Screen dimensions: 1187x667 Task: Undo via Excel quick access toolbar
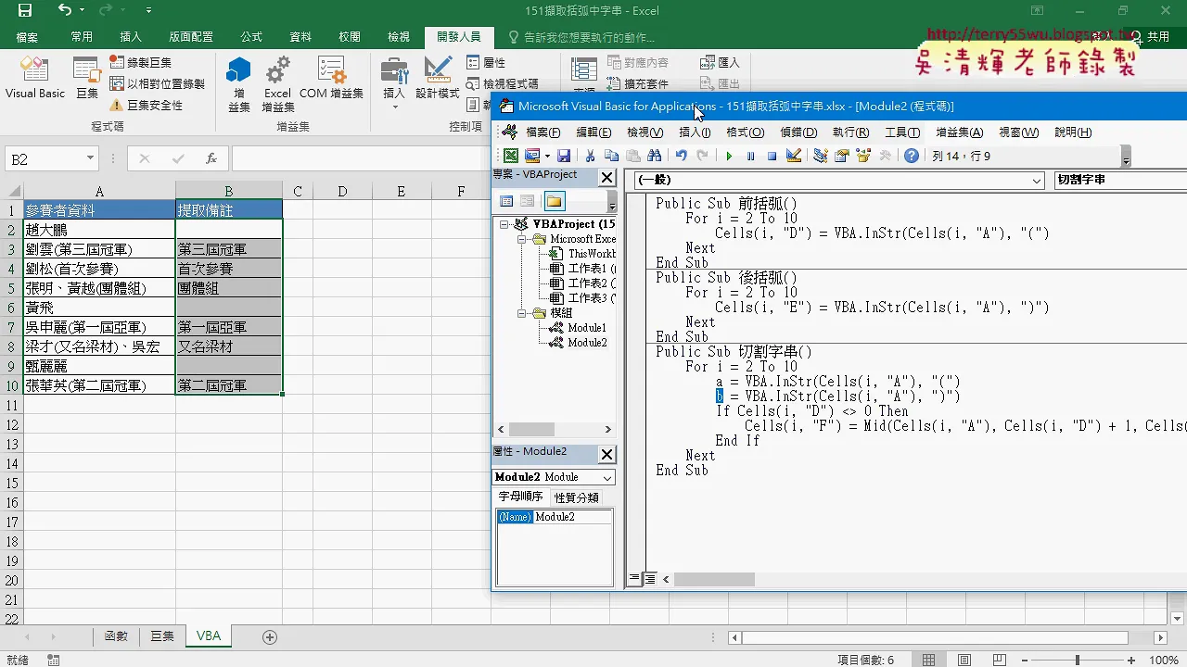tap(64, 11)
